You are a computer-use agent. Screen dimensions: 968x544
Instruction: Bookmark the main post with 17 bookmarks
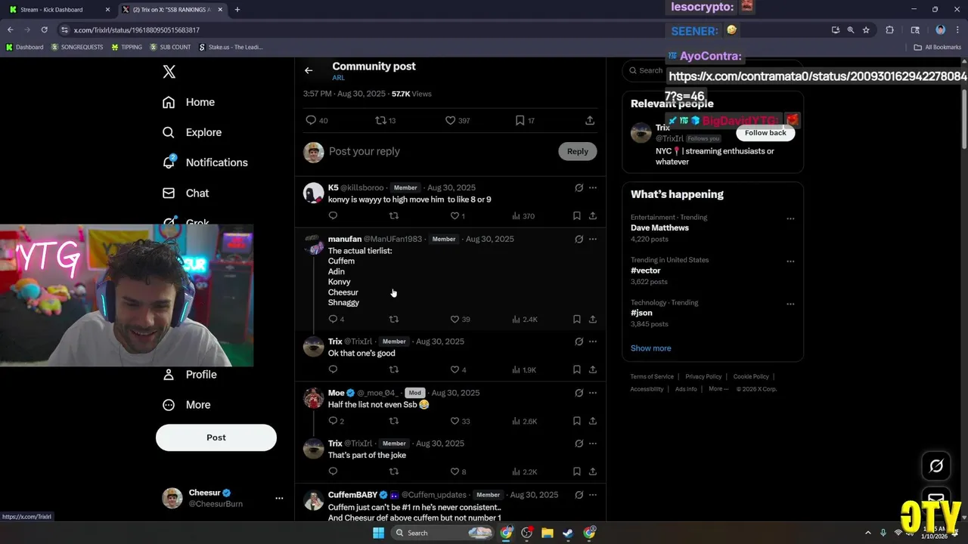(x=525, y=120)
